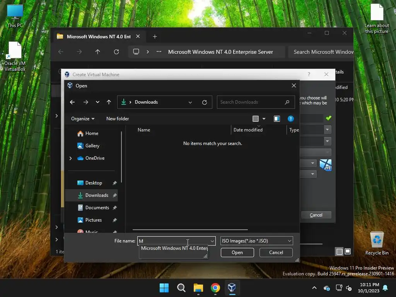Click the horizontal scrollbar in file list
Image resolution: width=396 pixels, height=297 pixels.
coord(190,230)
